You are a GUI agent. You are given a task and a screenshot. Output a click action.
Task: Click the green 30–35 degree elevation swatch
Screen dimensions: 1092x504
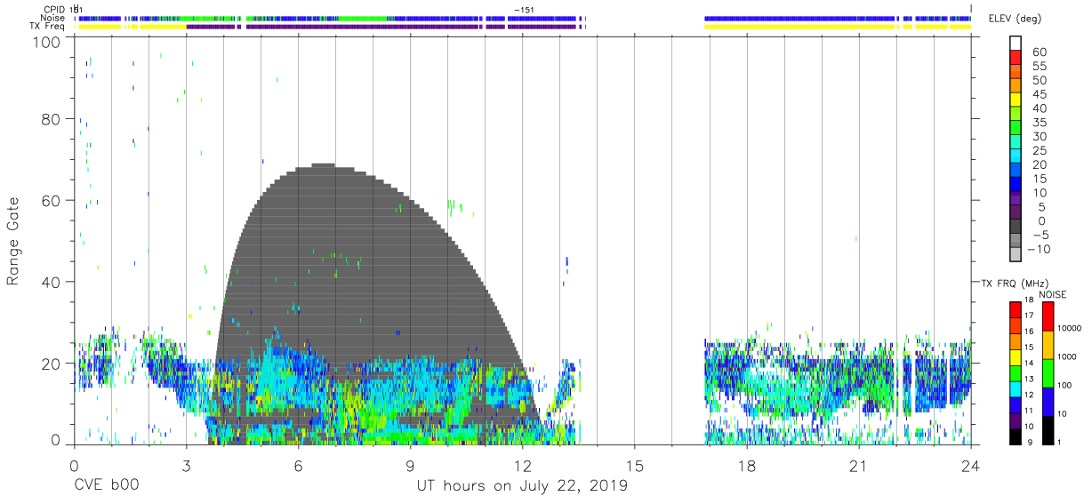click(x=1016, y=129)
